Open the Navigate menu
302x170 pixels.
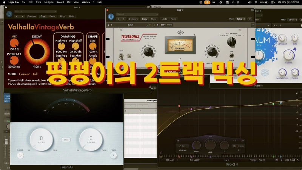[x=49, y=2]
